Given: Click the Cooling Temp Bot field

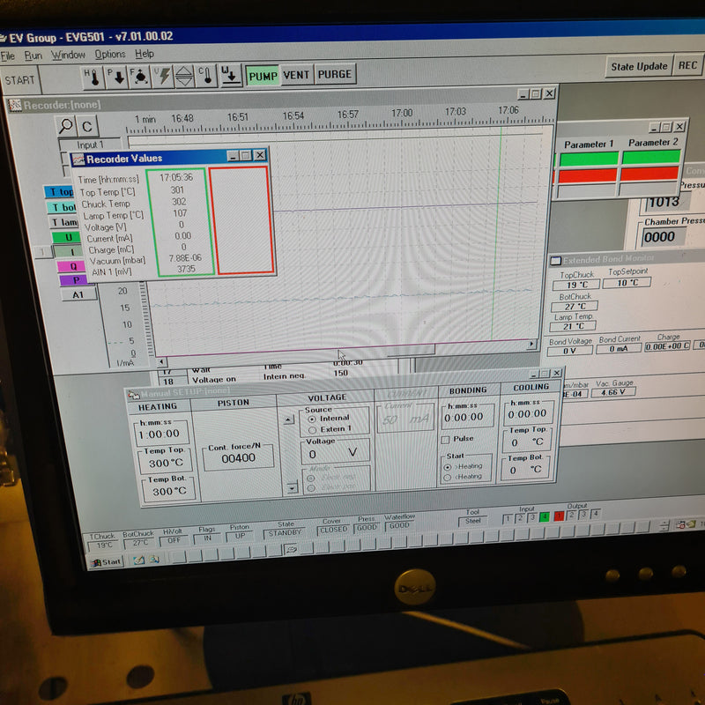Looking at the screenshot, I should [x=524, y=471].
